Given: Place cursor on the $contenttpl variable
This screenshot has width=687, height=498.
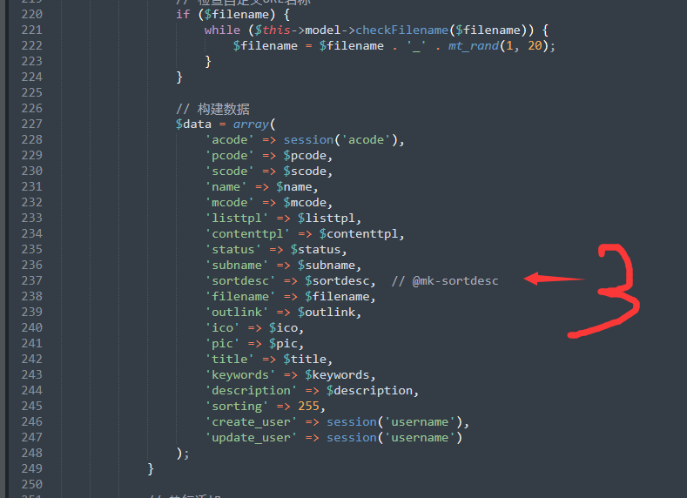Looking at the screenshot, I should [x=359, y=234].
